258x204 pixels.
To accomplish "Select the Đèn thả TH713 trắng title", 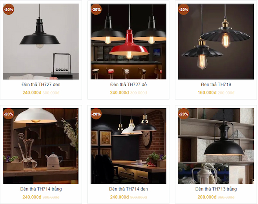I will (216, 189).
